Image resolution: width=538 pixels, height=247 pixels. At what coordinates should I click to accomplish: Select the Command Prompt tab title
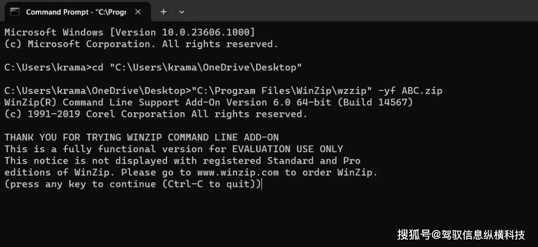pyautogui.click(x=76, y=12)
